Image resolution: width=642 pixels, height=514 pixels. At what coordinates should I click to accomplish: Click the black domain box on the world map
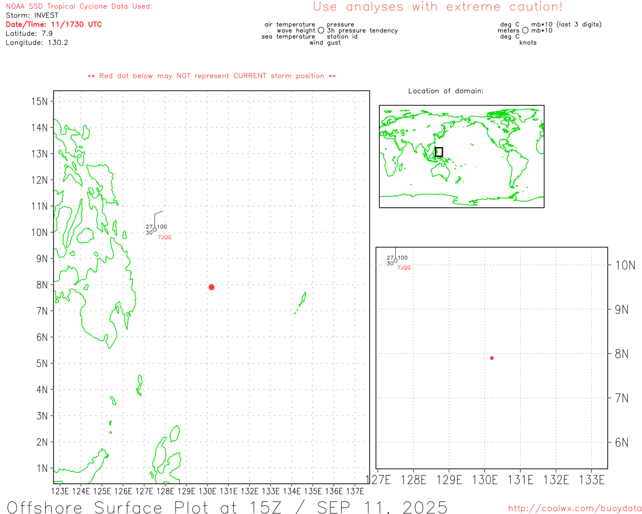pos(439,152)
